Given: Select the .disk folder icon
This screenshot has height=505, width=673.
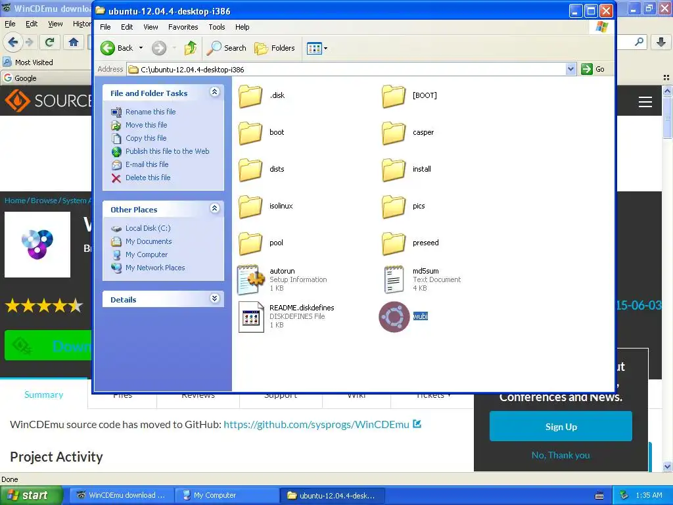Looking at the screenshot, I should [250, 95].
